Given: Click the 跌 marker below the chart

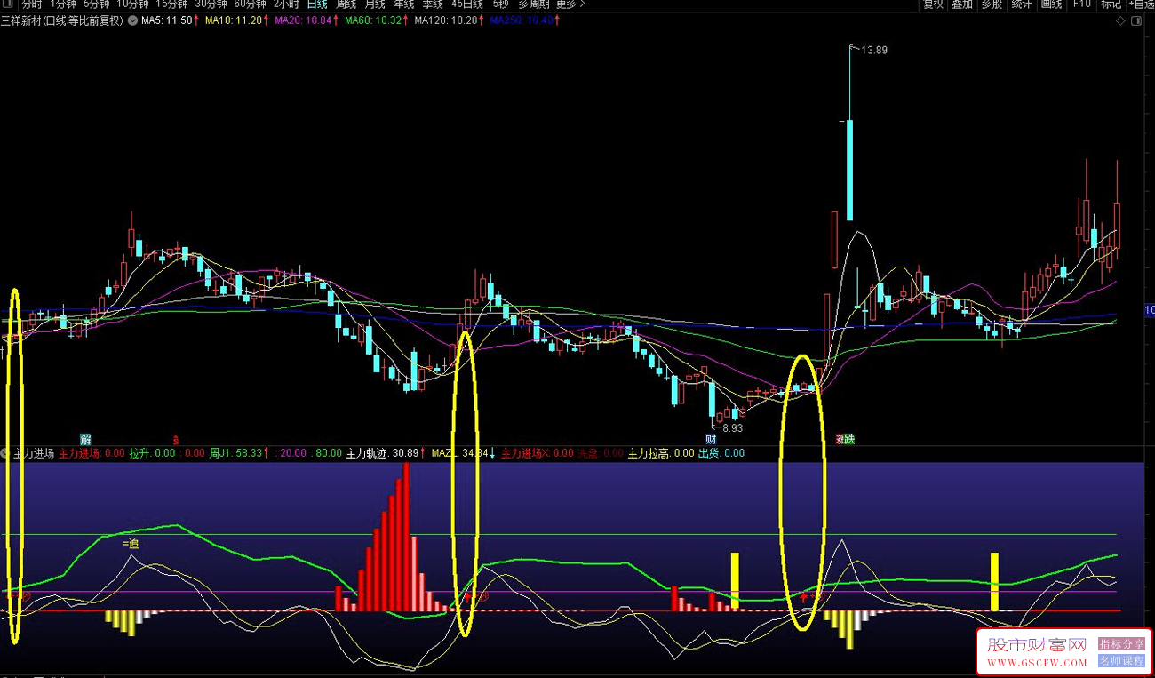Looking at the screenshot, I should pos(848,439).
